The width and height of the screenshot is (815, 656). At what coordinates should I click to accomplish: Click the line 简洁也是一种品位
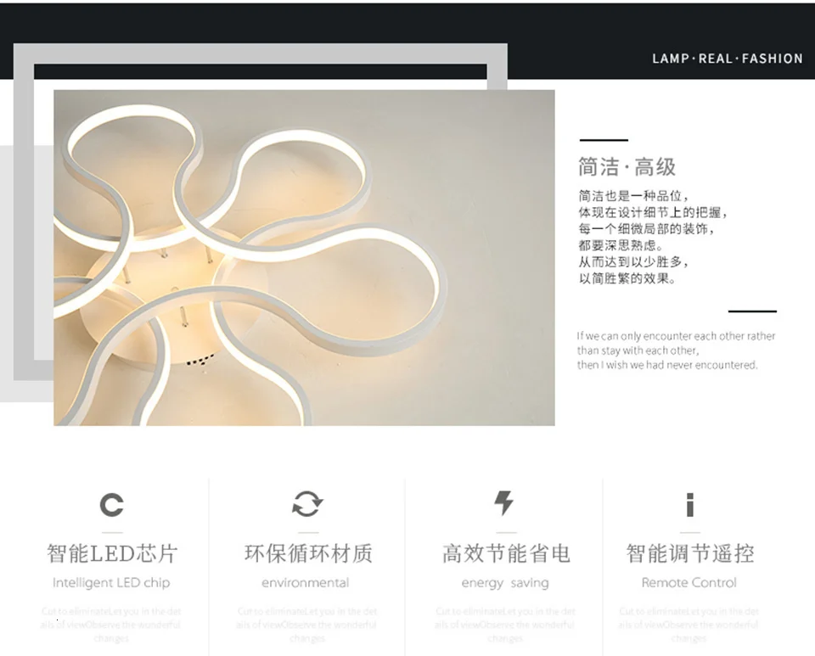pyautogui.click(x=633, y=196)
